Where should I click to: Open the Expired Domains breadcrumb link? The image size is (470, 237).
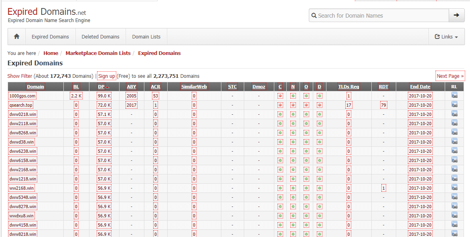(x=159, y=53)
